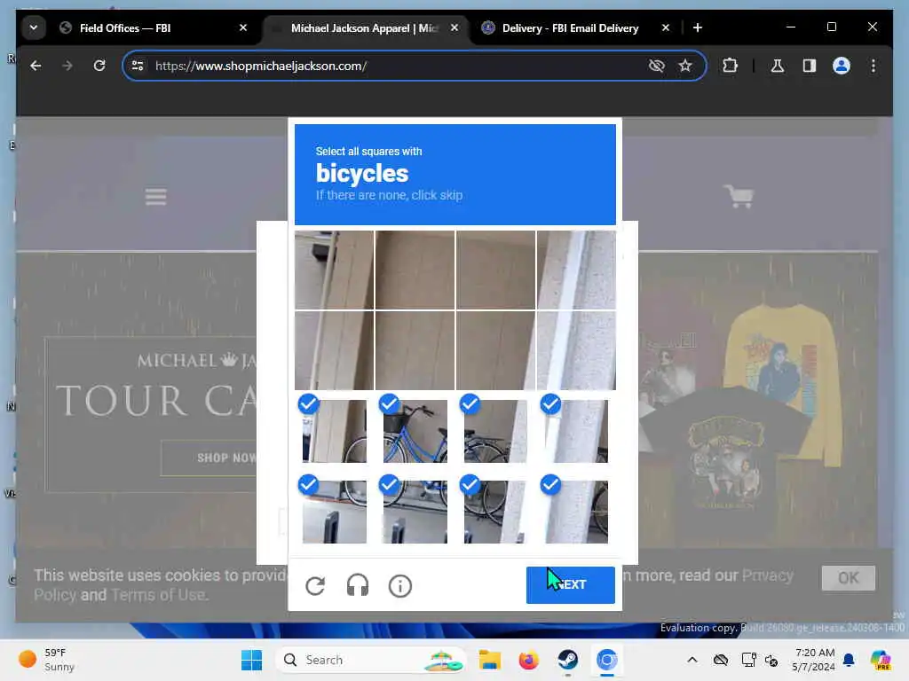Viewport: 909px width, 681px height.
Task: Reload the current page
Action: click(x=99, y=66)
